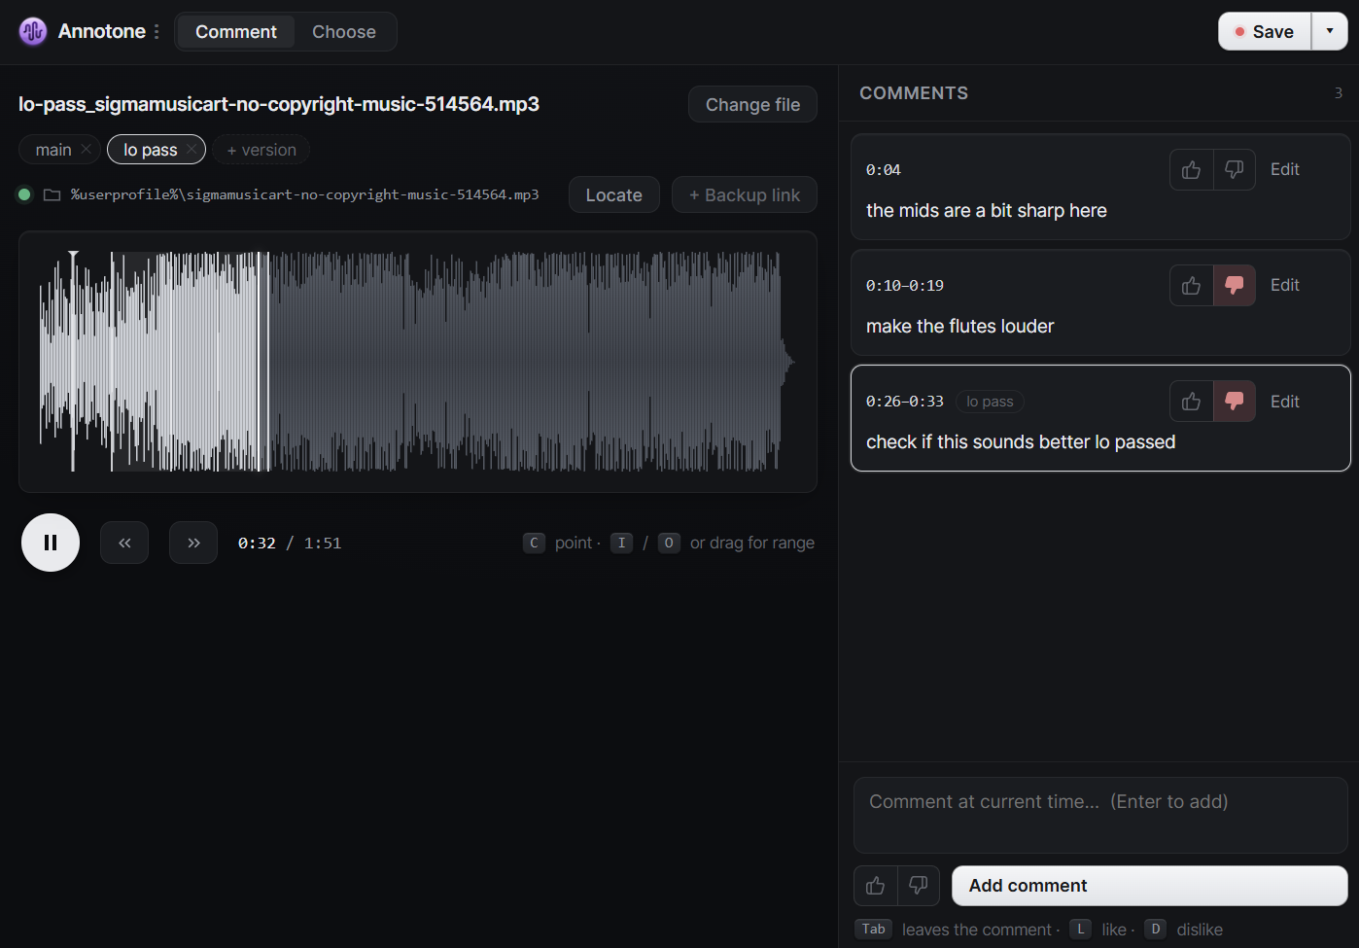The height and width of the screenshot is (948, 1359).
Task: Click the Annotone waveform logo icon
Action: pyautogui.click(x=33, y=31)
